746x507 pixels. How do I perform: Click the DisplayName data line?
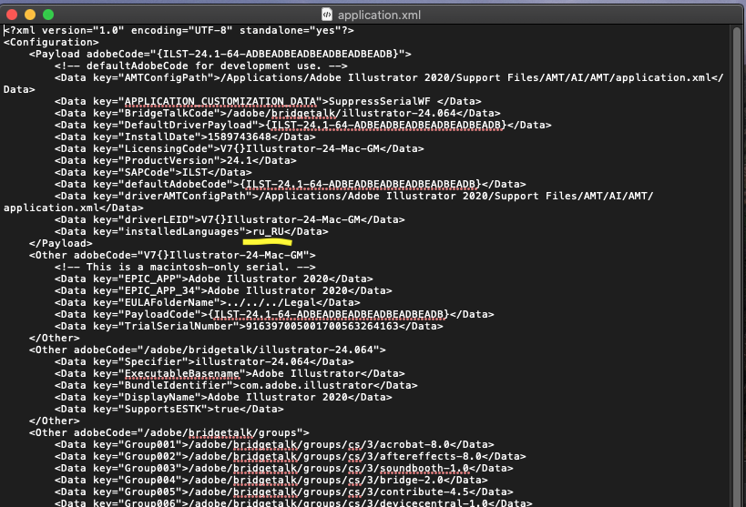tap(223, 398)
